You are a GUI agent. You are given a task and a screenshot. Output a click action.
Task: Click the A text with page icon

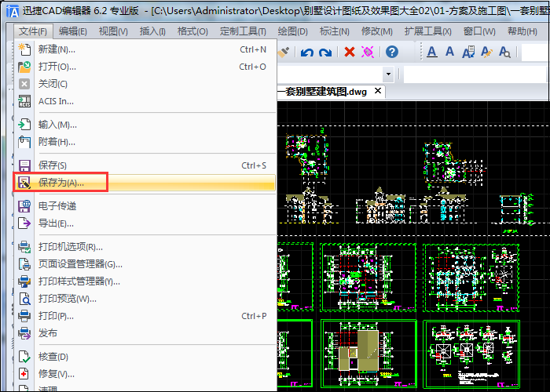tap(468, 53)
